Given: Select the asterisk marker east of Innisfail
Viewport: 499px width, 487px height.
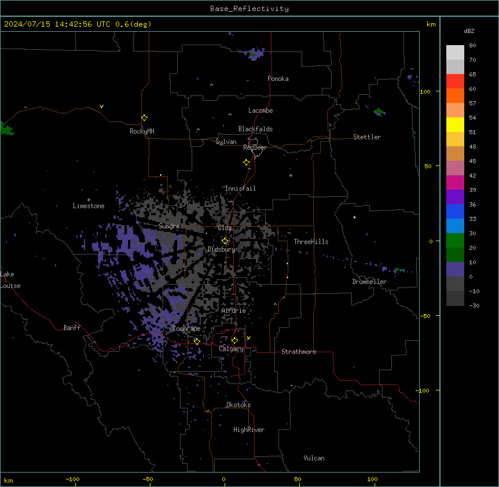Looking at the screenshot, I should click(291, 176).
